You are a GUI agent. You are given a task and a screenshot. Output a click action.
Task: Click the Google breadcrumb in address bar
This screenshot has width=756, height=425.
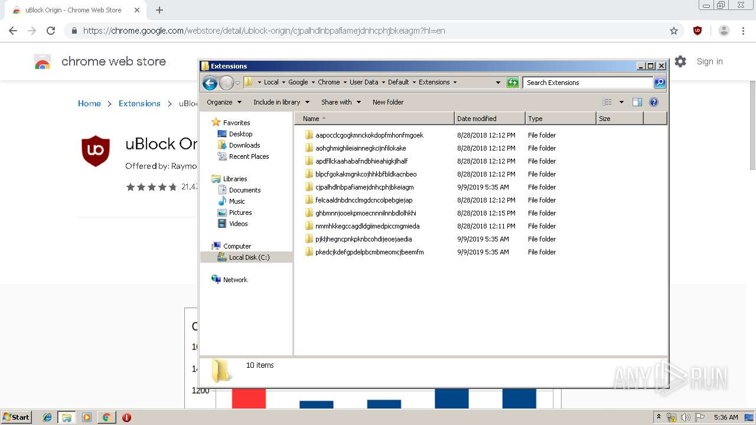pyautogui.click(x=298, y=83)
